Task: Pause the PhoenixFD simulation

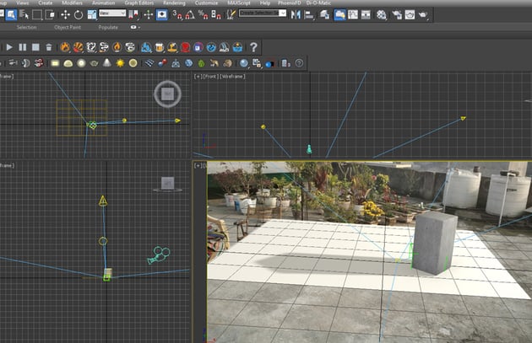Action: pos(23,47)
